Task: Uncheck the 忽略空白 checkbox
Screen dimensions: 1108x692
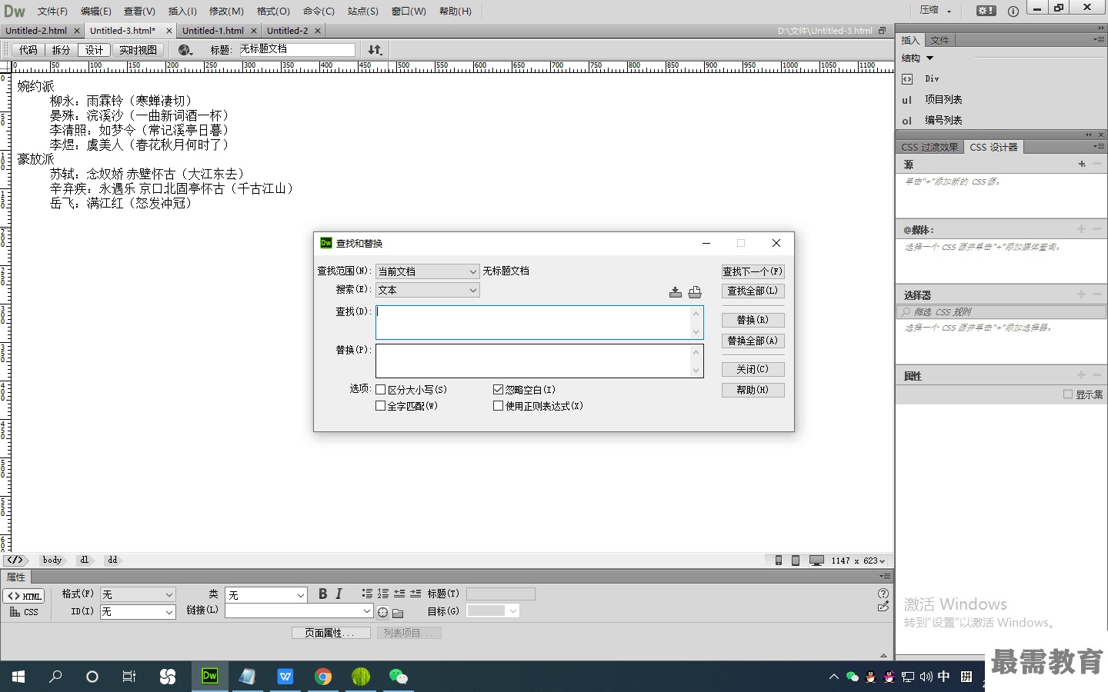Action: pyautogui.click(x=498, y=390)
